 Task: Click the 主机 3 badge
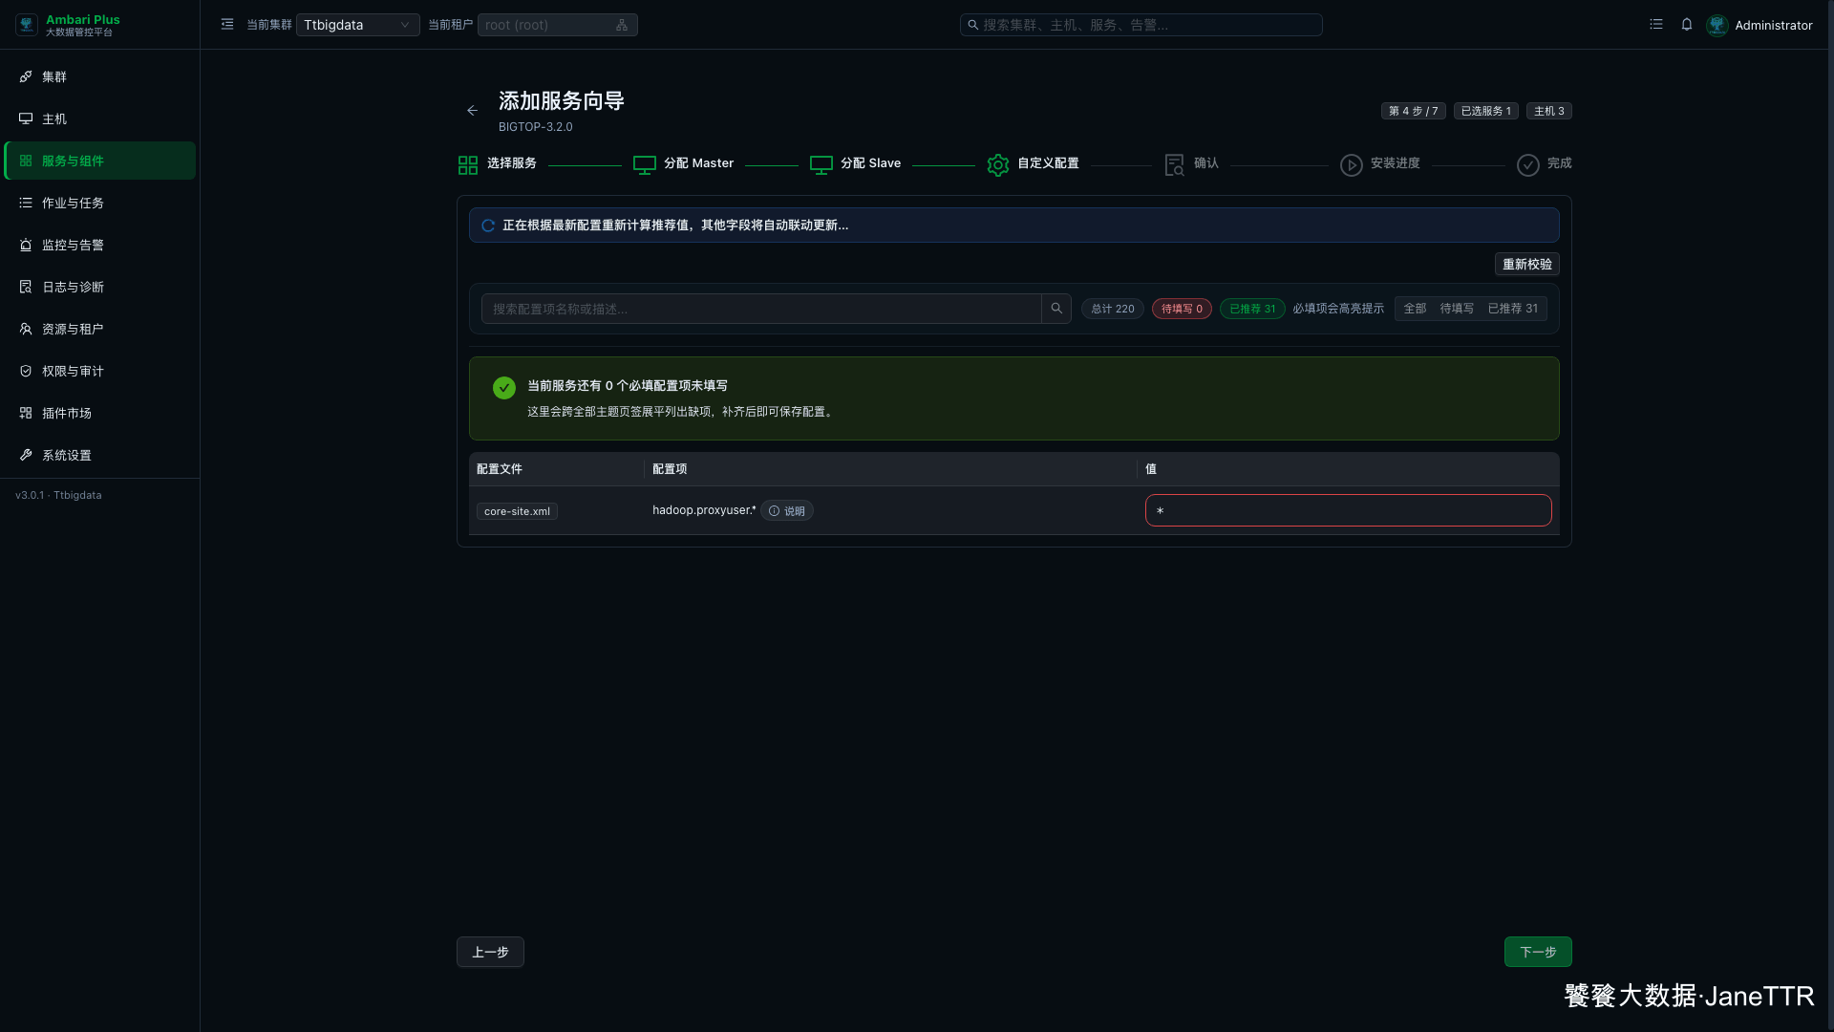pos(1549,111)
